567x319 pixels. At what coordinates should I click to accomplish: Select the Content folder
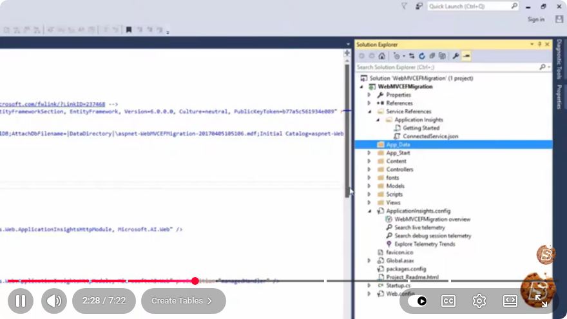click(x=396, y=161)
